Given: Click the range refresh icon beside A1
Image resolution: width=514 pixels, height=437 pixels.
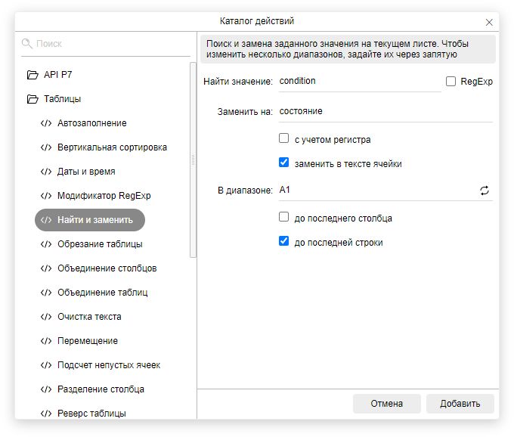Looking at the screenshot, I should pyautogui.click(x=485, y=191).
